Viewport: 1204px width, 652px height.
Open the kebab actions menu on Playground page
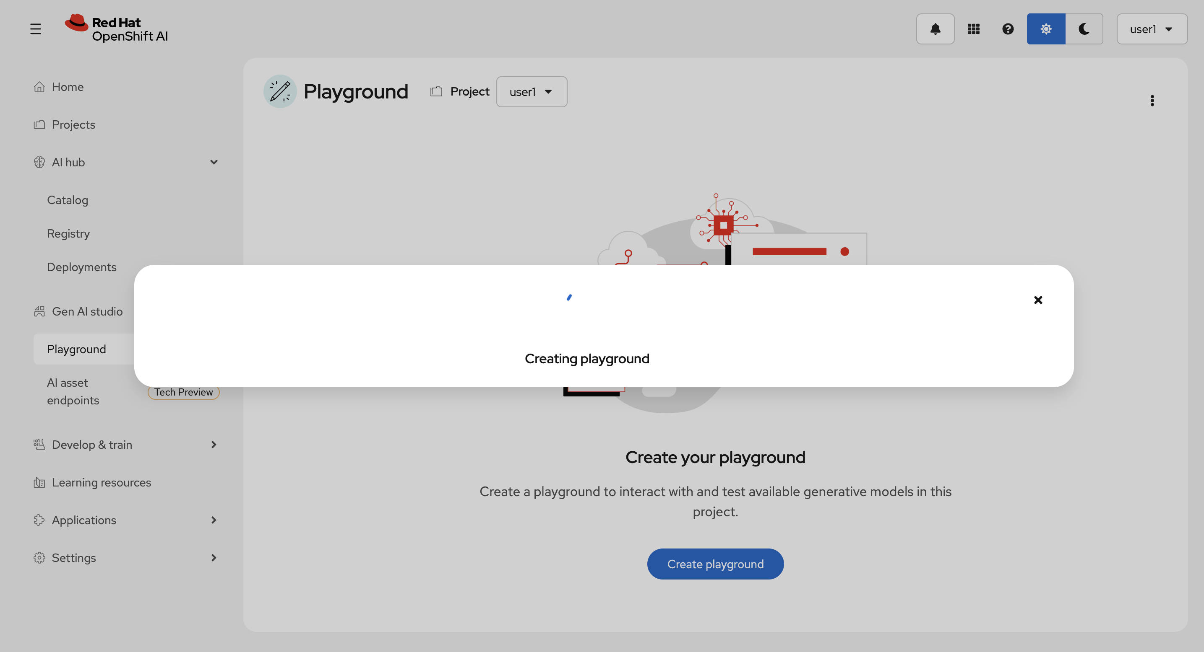pos(1152,100)
